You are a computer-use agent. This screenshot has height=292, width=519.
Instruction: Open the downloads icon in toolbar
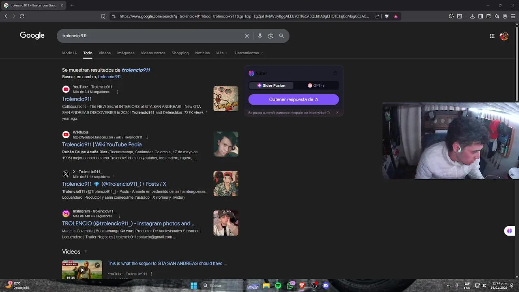pyautogui.click(x=472, y=16)
